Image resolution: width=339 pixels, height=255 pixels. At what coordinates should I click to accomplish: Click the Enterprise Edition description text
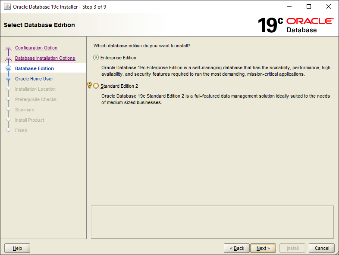pyautogui.click(x=216, y=71)
